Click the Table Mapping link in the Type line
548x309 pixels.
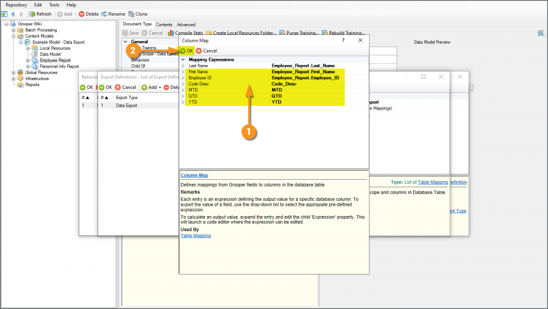coord(433,182)
